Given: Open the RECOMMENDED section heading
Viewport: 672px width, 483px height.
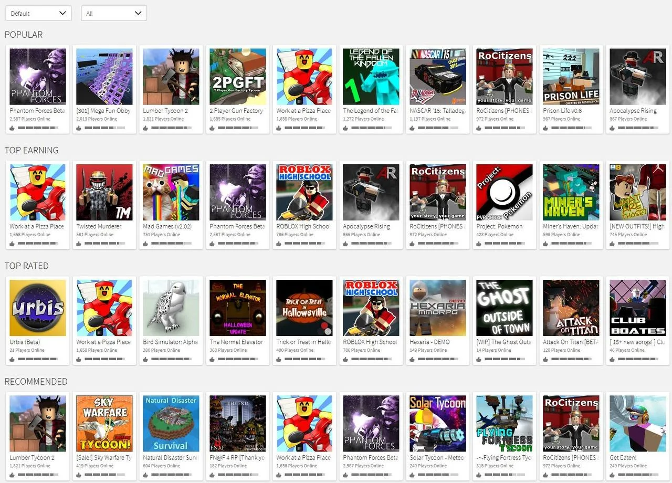Looking at the screenshot, I should point(36,382).
